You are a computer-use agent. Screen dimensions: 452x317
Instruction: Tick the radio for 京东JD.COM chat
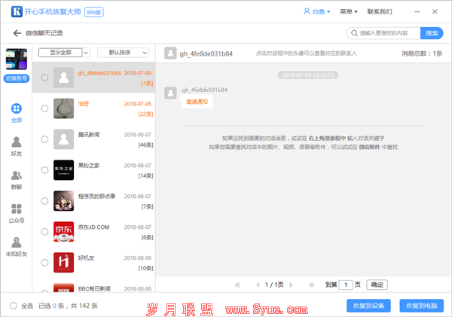44,232
